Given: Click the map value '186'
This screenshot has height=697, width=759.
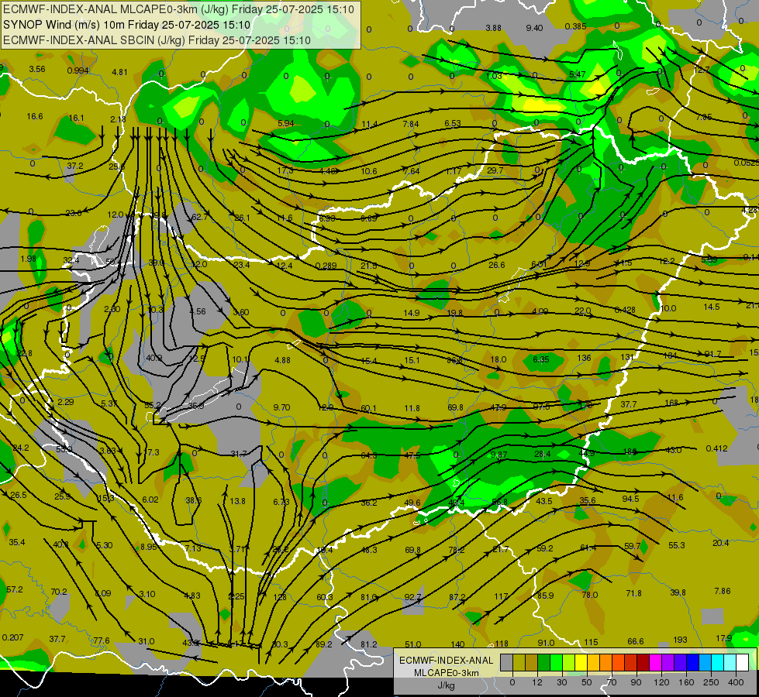Looking at the screenshot, I should pos(630,452).
